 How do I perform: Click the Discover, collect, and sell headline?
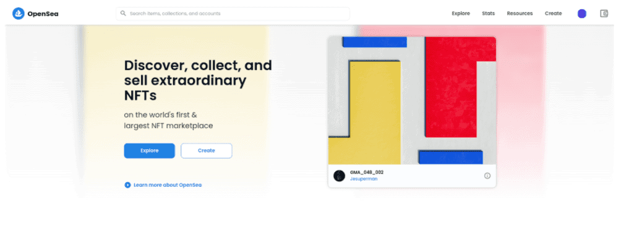click(198, 80)
